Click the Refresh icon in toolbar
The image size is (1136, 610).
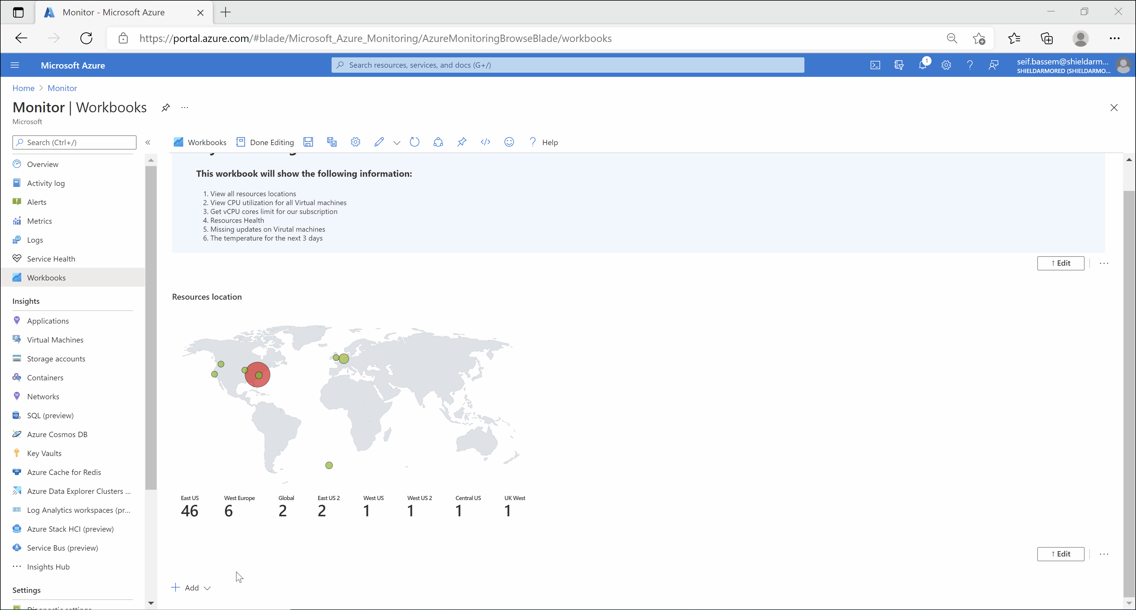click(x=414, y=142)
